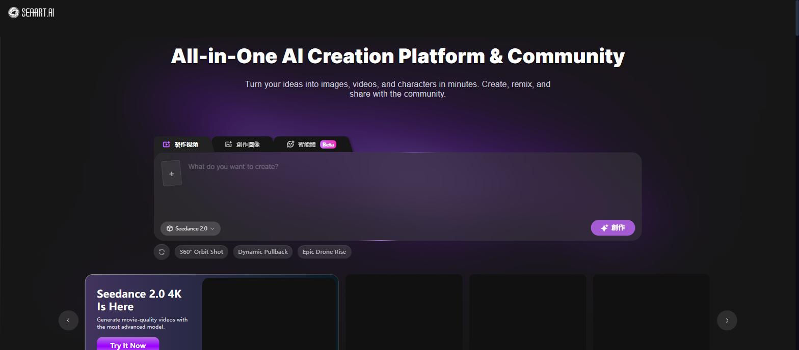Screen dimensions: 799x350
Task: Refresh the prompt suggestions
Action: 162,252
